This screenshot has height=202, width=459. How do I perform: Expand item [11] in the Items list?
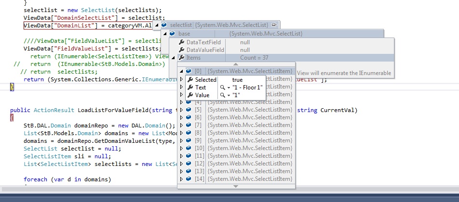point(181,156)
